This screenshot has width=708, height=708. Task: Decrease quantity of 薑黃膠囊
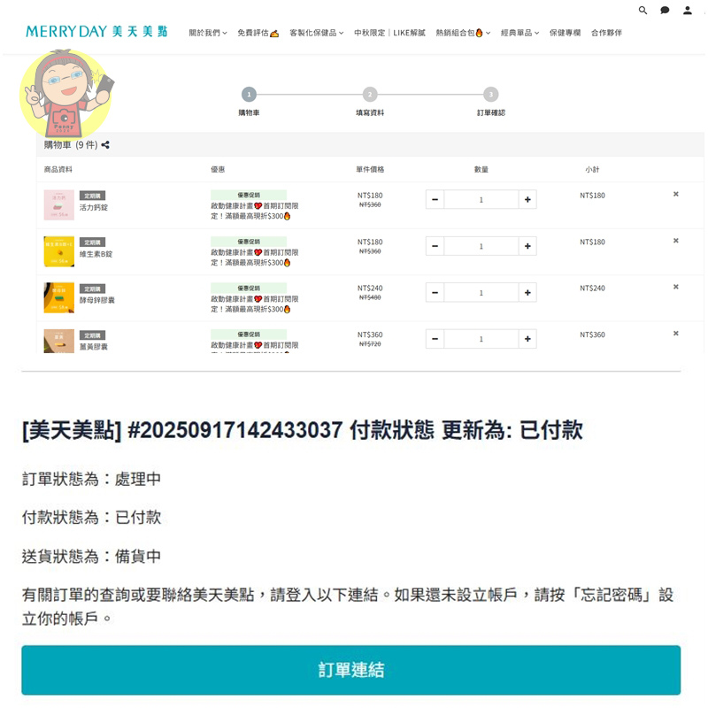[x=435, y=339]
